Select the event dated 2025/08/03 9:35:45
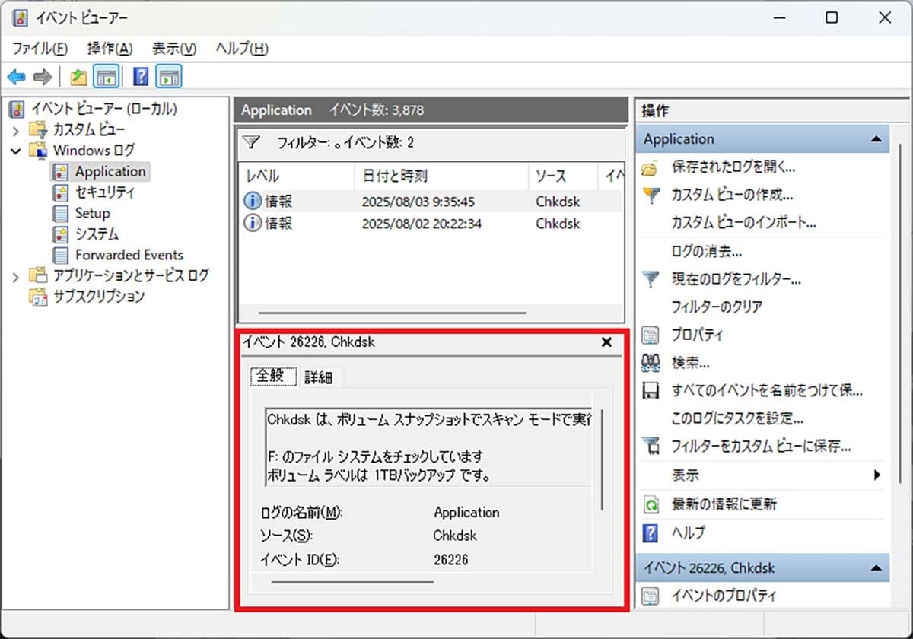This screenshot has height=639, width=913. coord(431,202)
